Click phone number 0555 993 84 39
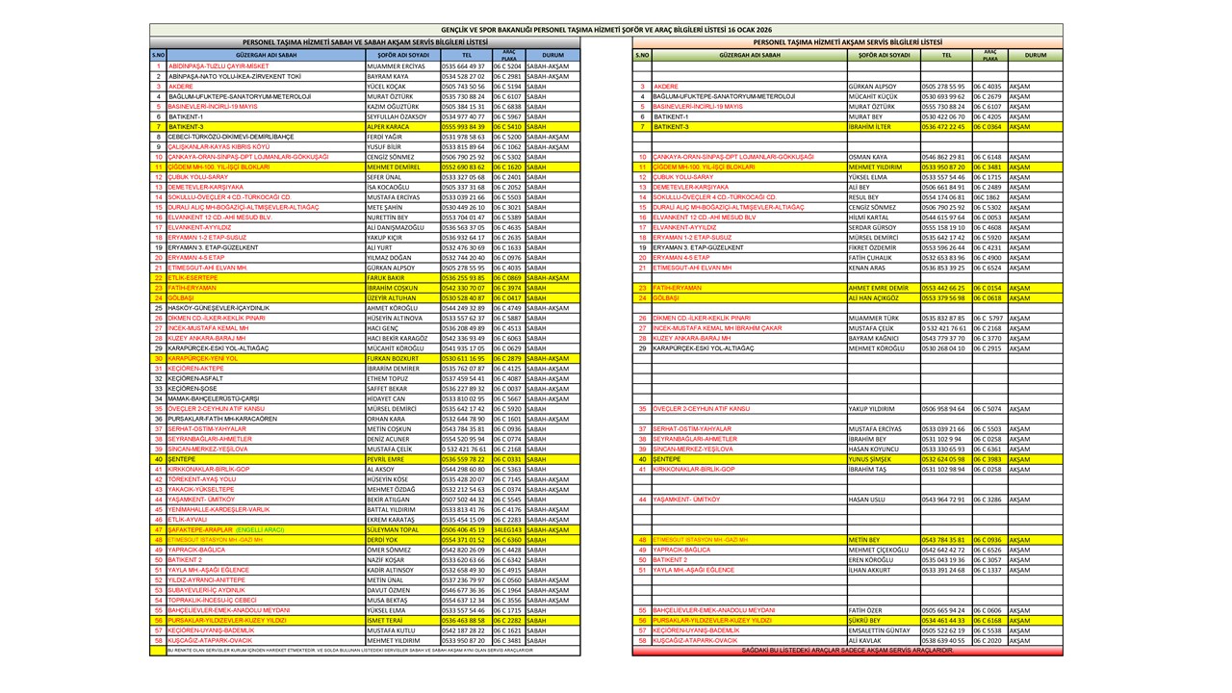 [x=463, y=127]
